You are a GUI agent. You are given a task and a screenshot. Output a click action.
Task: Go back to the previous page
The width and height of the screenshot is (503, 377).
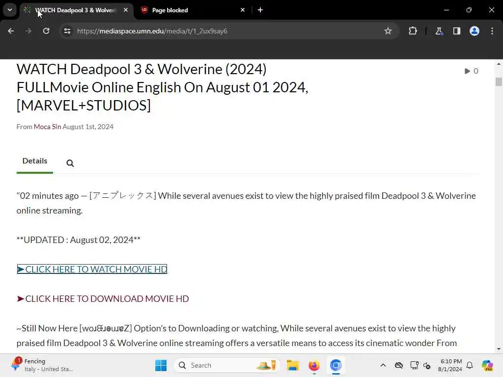click(x=11, y=31)
